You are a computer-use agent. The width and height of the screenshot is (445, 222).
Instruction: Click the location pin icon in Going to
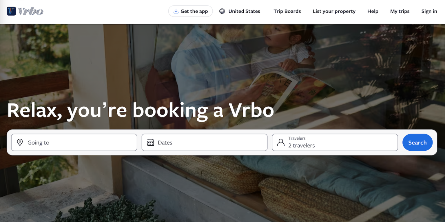tap(20, 142)
